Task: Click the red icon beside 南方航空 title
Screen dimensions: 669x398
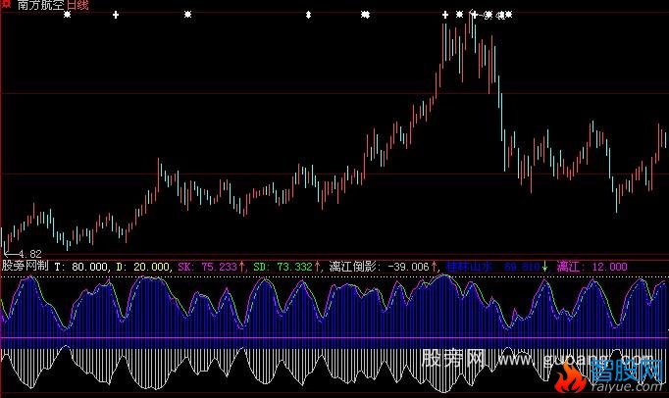Action: click(5, 5)
